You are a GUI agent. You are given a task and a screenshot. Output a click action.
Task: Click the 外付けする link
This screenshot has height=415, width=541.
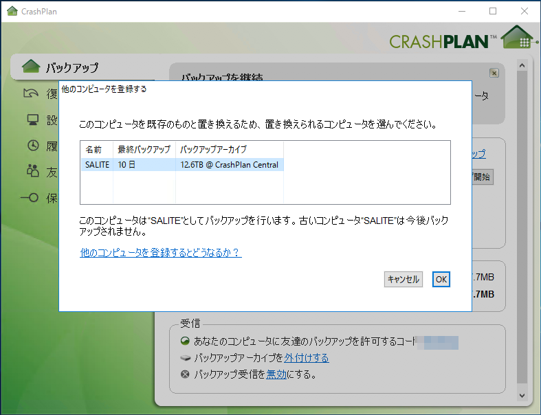coord(307,358)
